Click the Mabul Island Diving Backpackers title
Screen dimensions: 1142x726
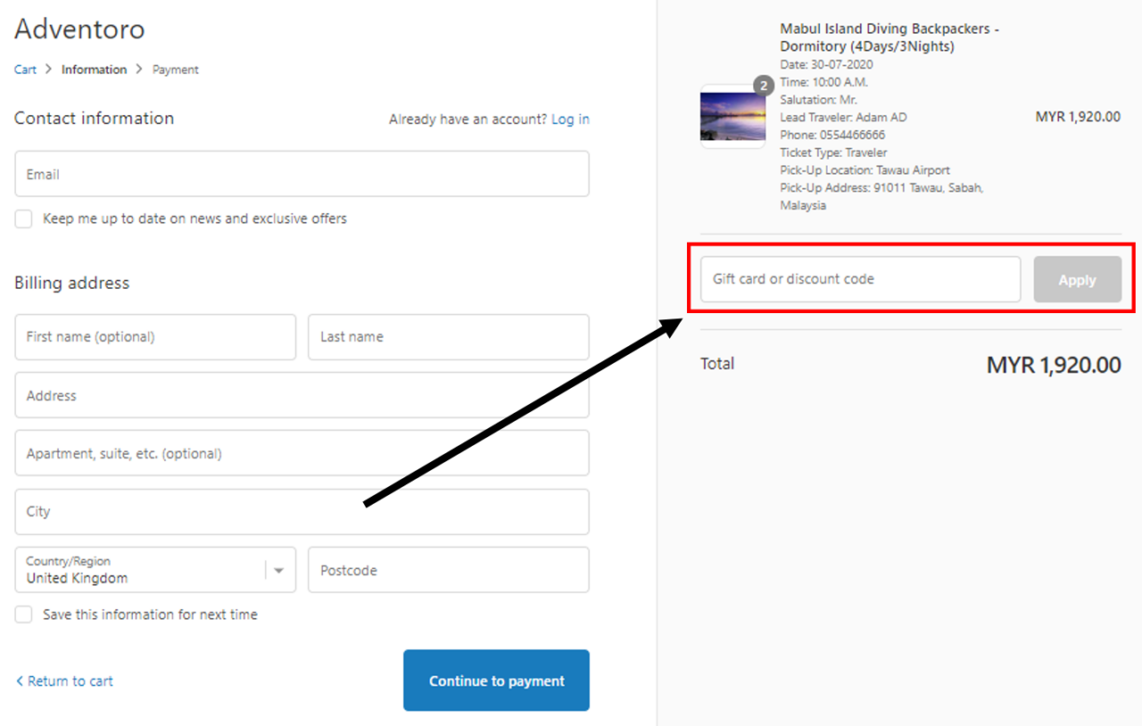pos(890,37)
